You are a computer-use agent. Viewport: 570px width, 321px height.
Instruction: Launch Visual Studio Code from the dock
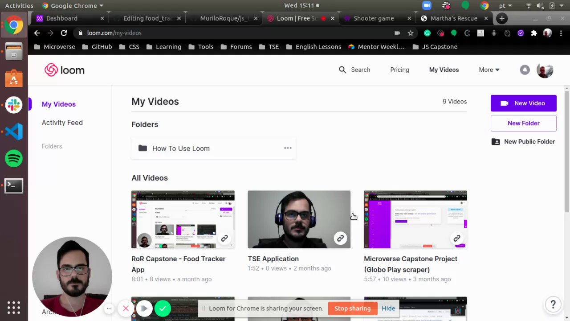(x=14, y=132)
